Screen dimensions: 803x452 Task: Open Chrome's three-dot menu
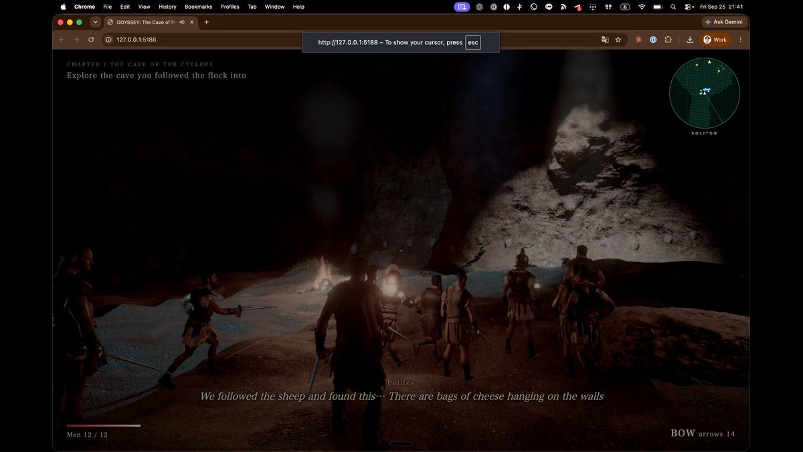click(x=740, y=40)
